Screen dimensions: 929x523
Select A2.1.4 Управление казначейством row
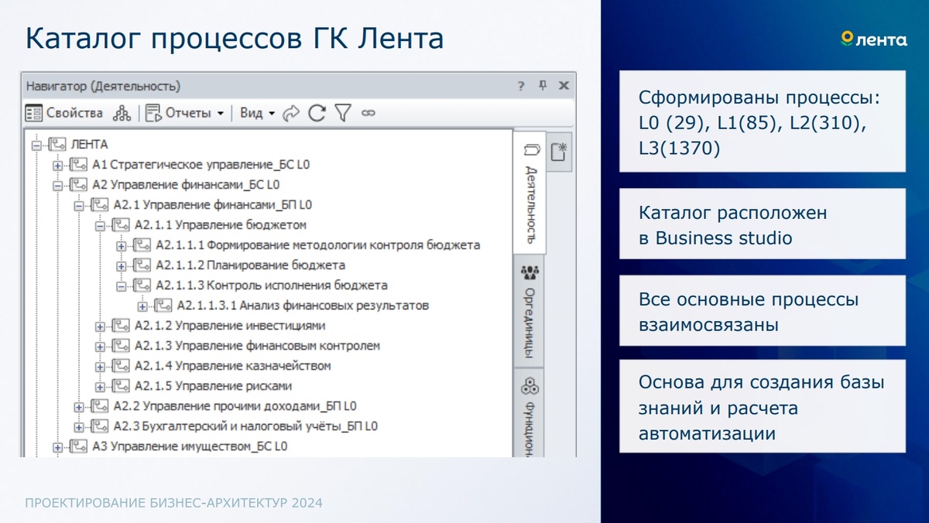232,366
